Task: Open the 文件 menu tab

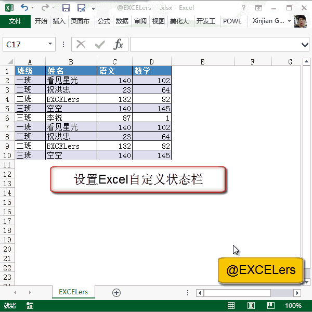Action: (15, 21)
